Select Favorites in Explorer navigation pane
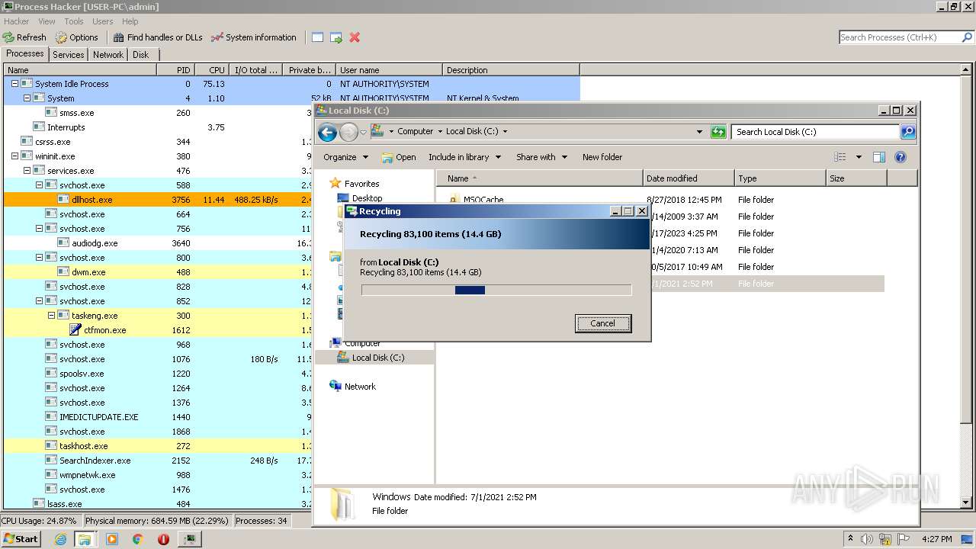The height and width of the screenshot is (549, 976). 354,184
